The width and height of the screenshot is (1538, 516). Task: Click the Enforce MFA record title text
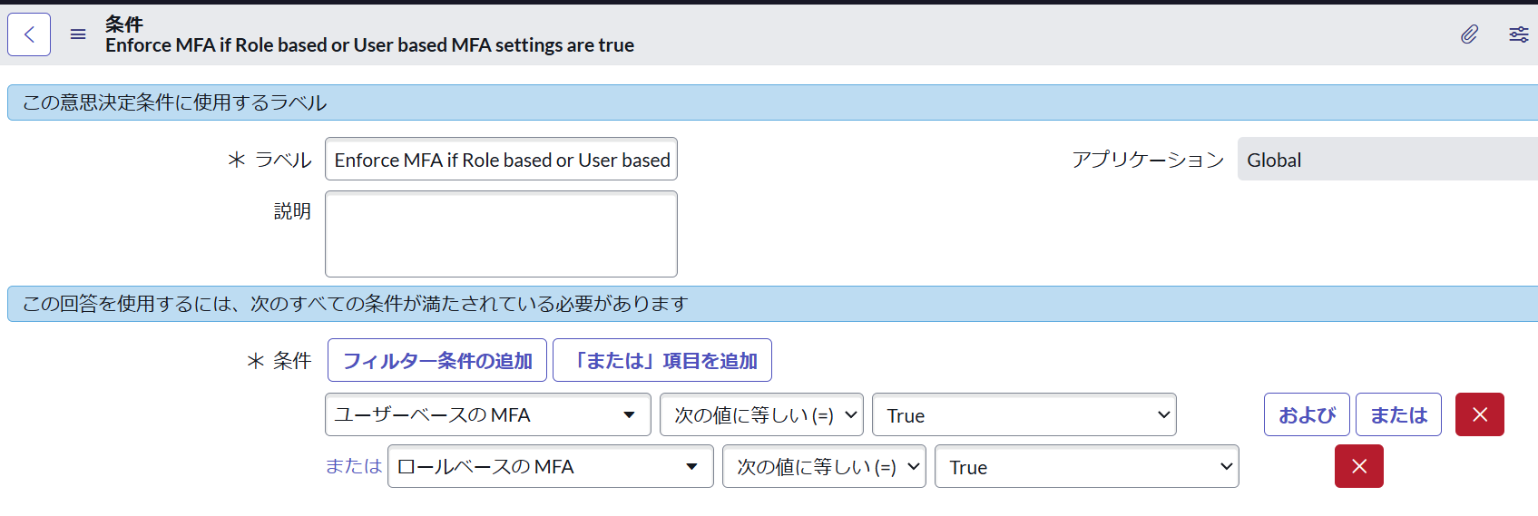coord(369,45)
